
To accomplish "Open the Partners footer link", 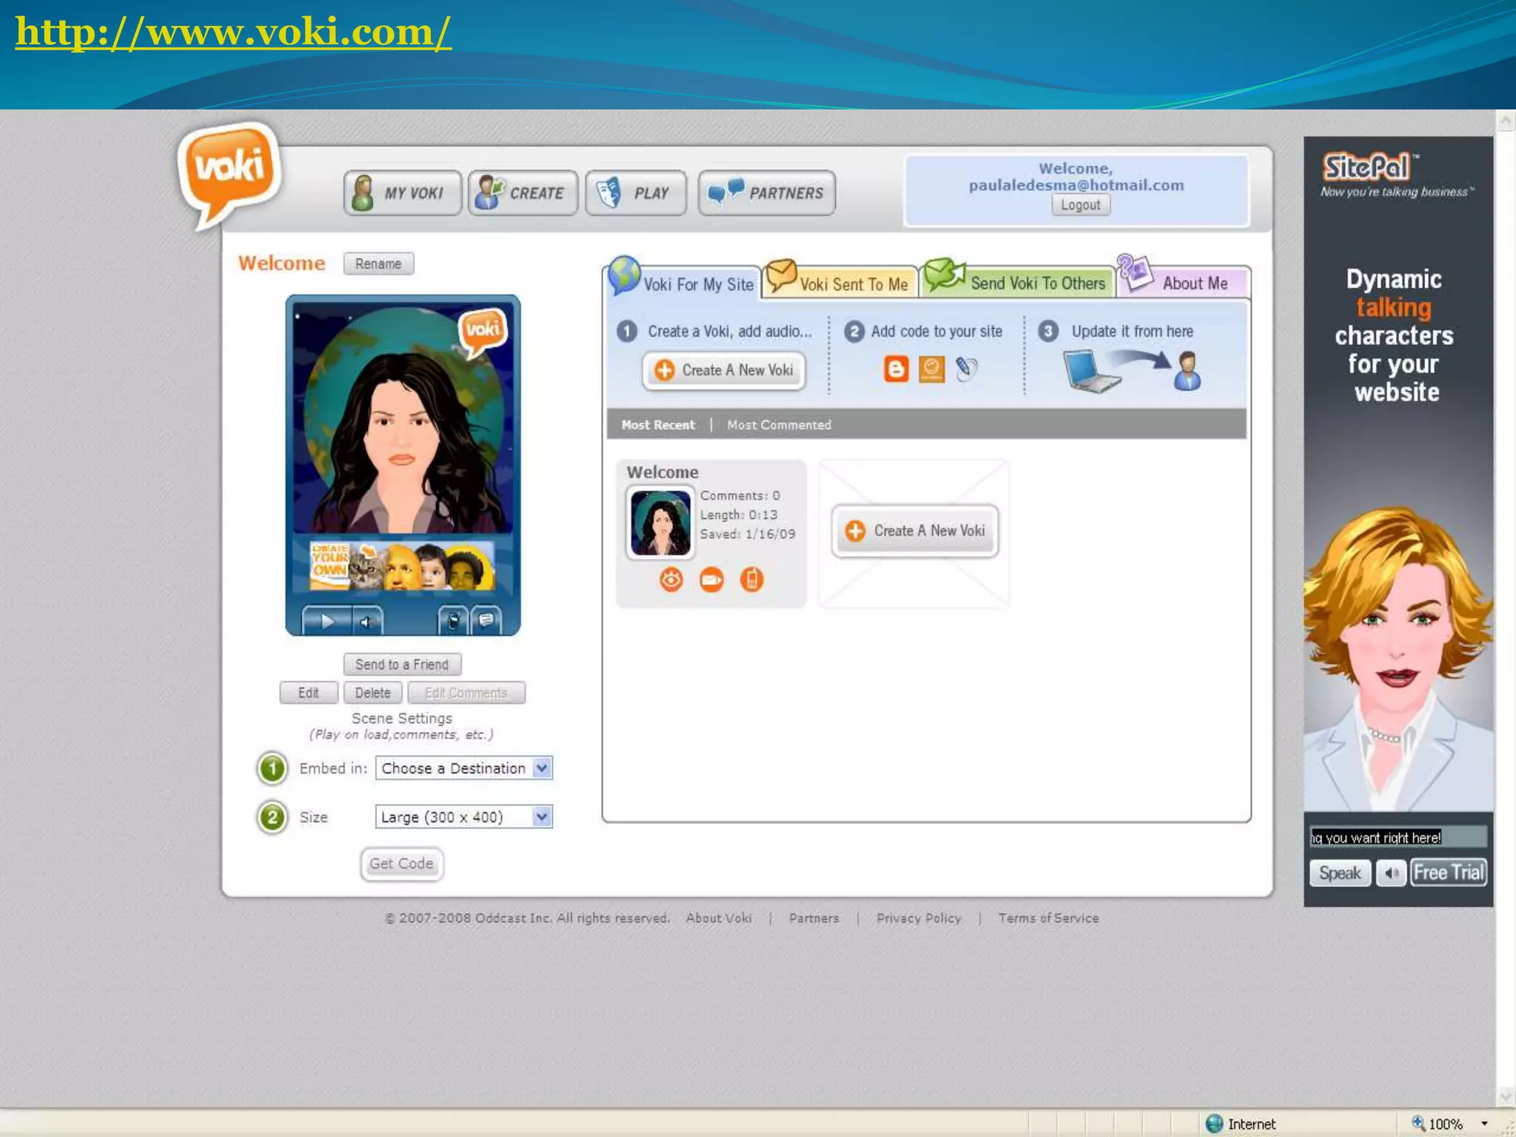I will 814,918.
